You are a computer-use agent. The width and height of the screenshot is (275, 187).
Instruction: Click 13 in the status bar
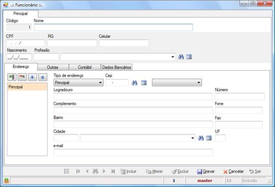233,180
